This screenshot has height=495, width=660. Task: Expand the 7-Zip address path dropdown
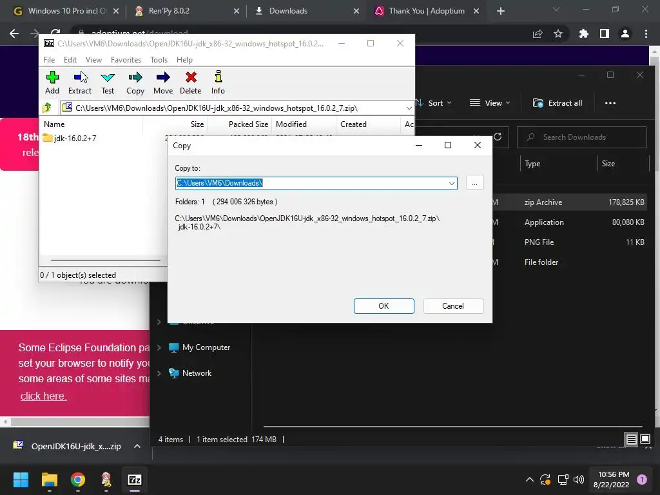point(408,108)
